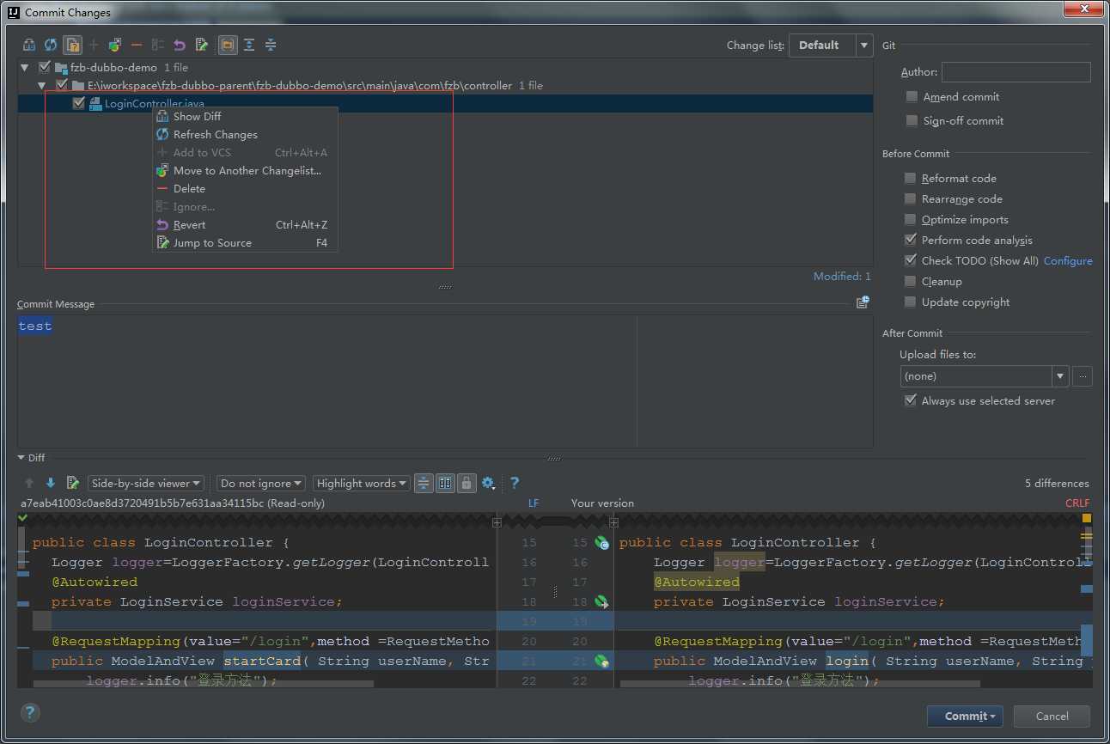Open commit message history icon
The width and height of the screenshot is (1110, 744).
click(x=863, y=302)
